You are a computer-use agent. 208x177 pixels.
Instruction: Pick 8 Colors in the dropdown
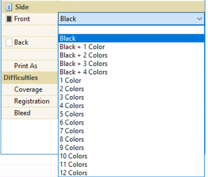pyautogui.click(x=131, y=139)
